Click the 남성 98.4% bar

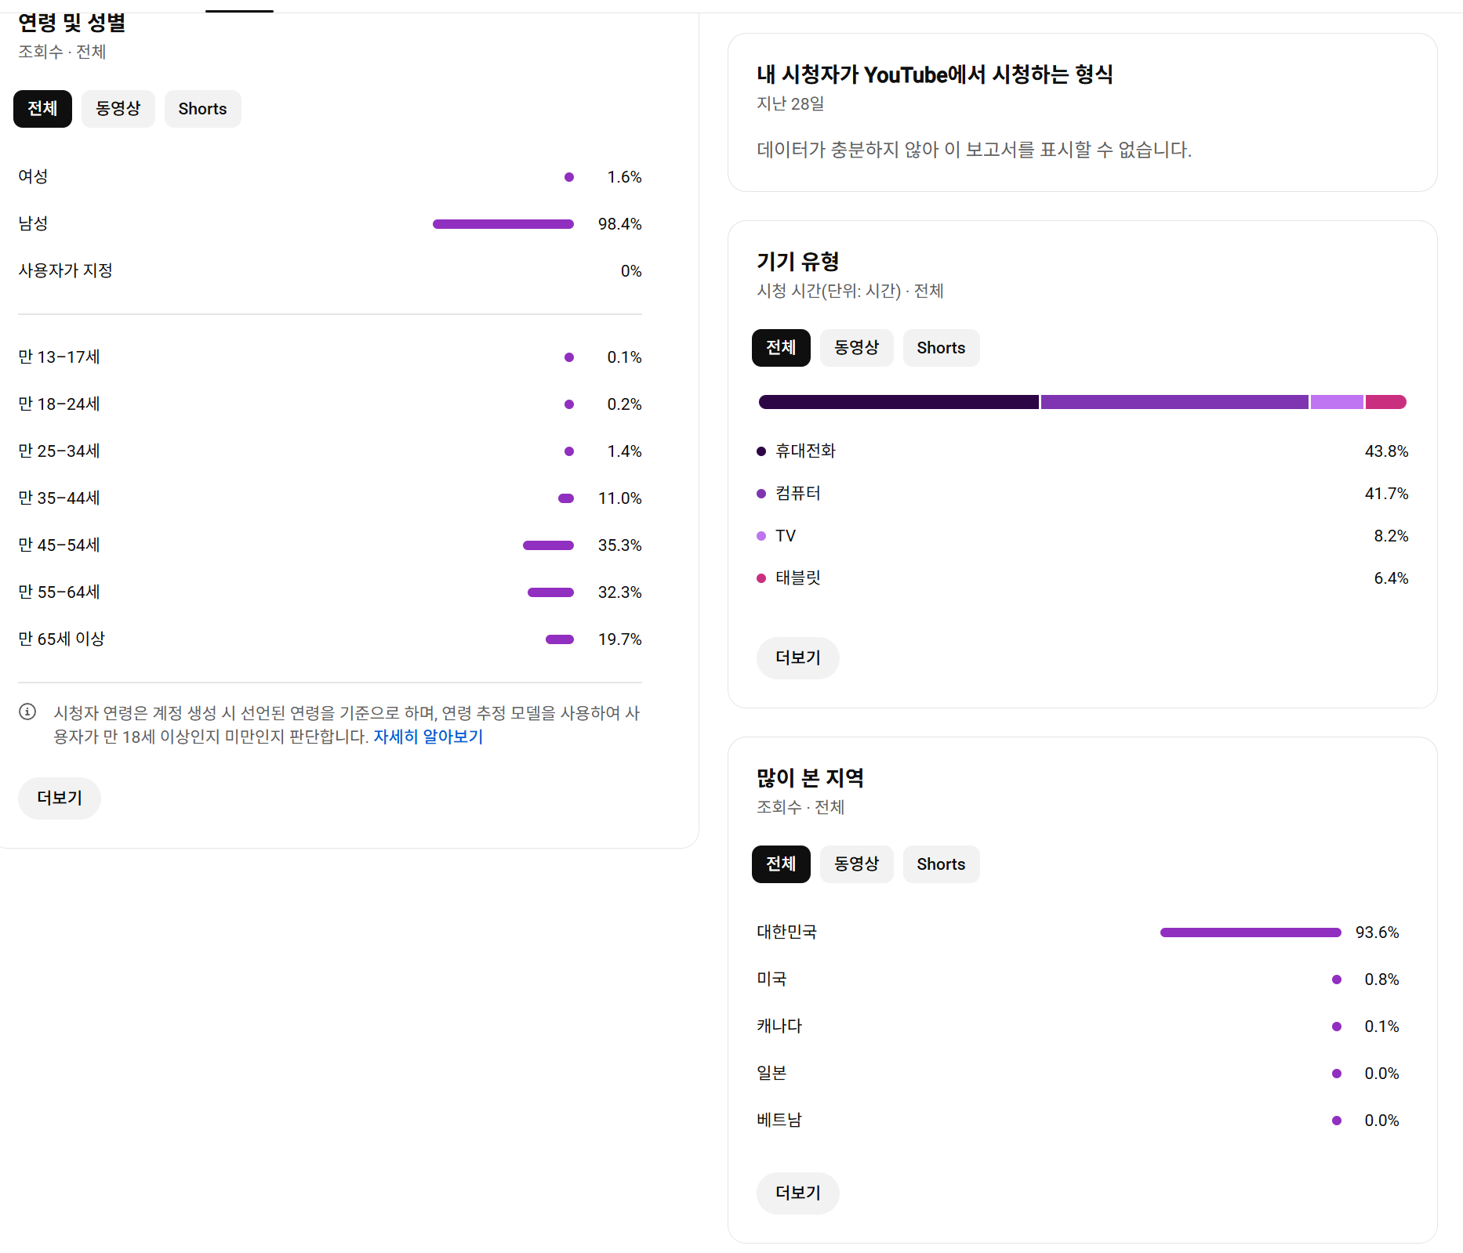tap(503, 224)
